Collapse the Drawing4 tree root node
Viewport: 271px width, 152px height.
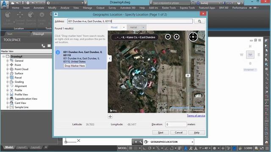[x=3, y=56]
